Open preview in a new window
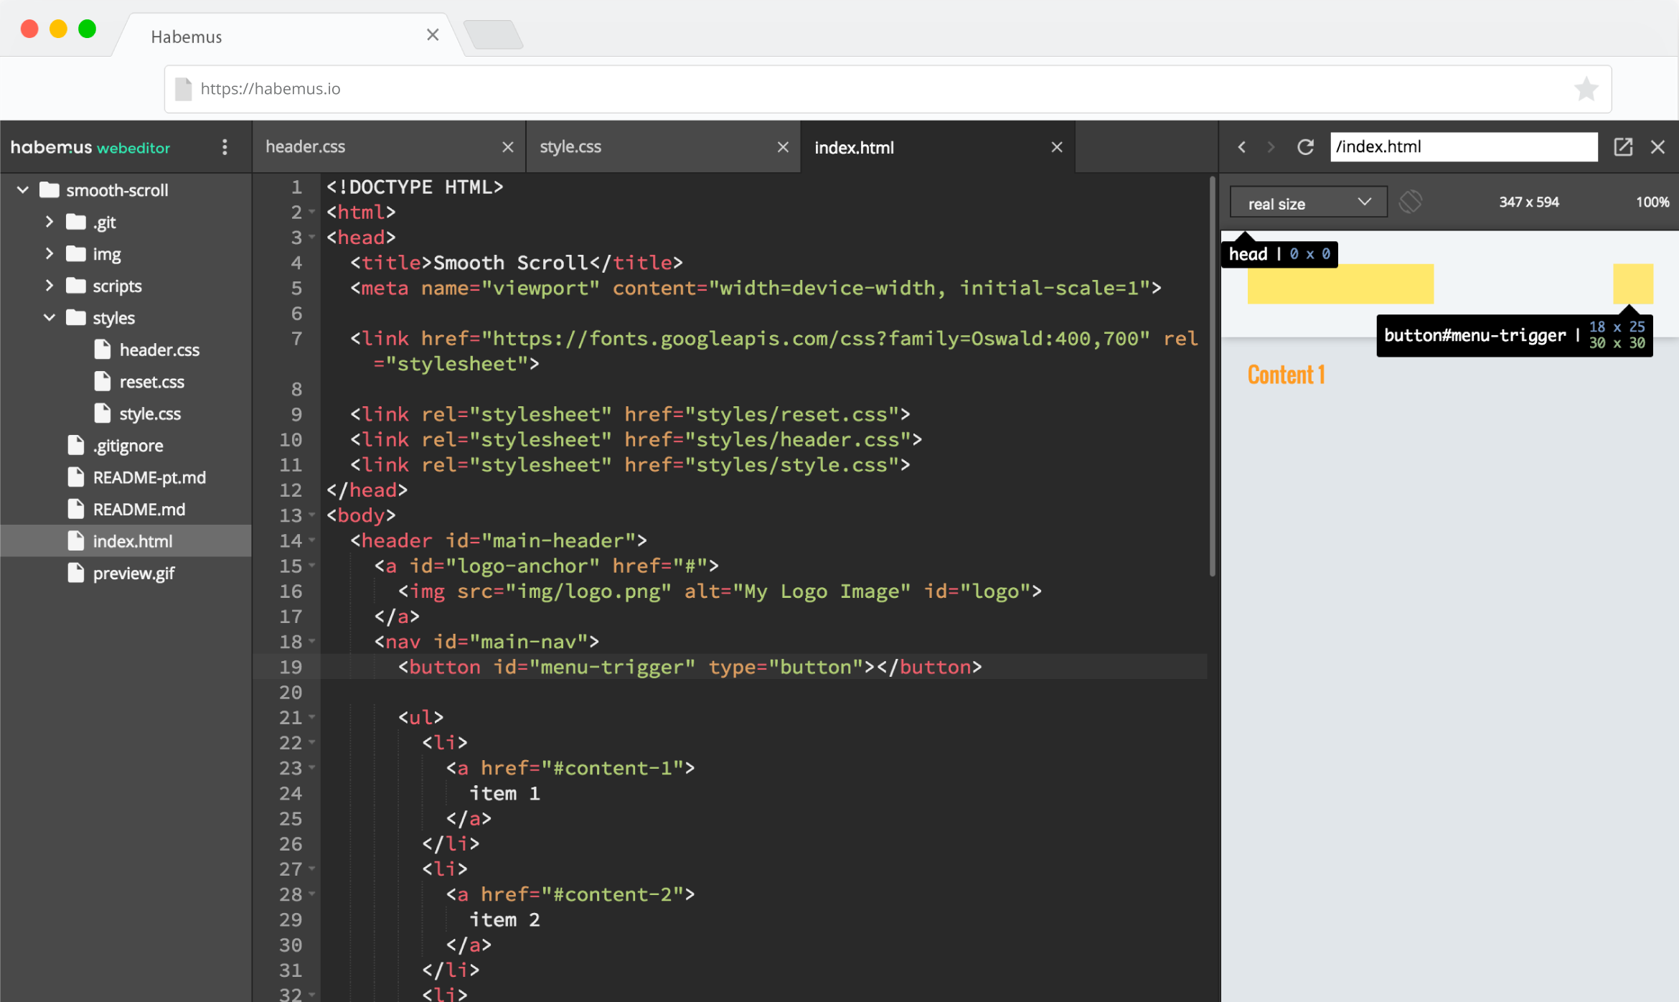The height and width of the screenshot is (1002, 1679). (1623, 147)
